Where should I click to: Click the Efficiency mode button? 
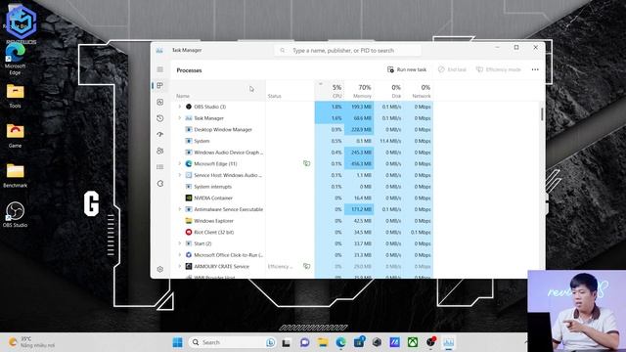click(499, 69)
